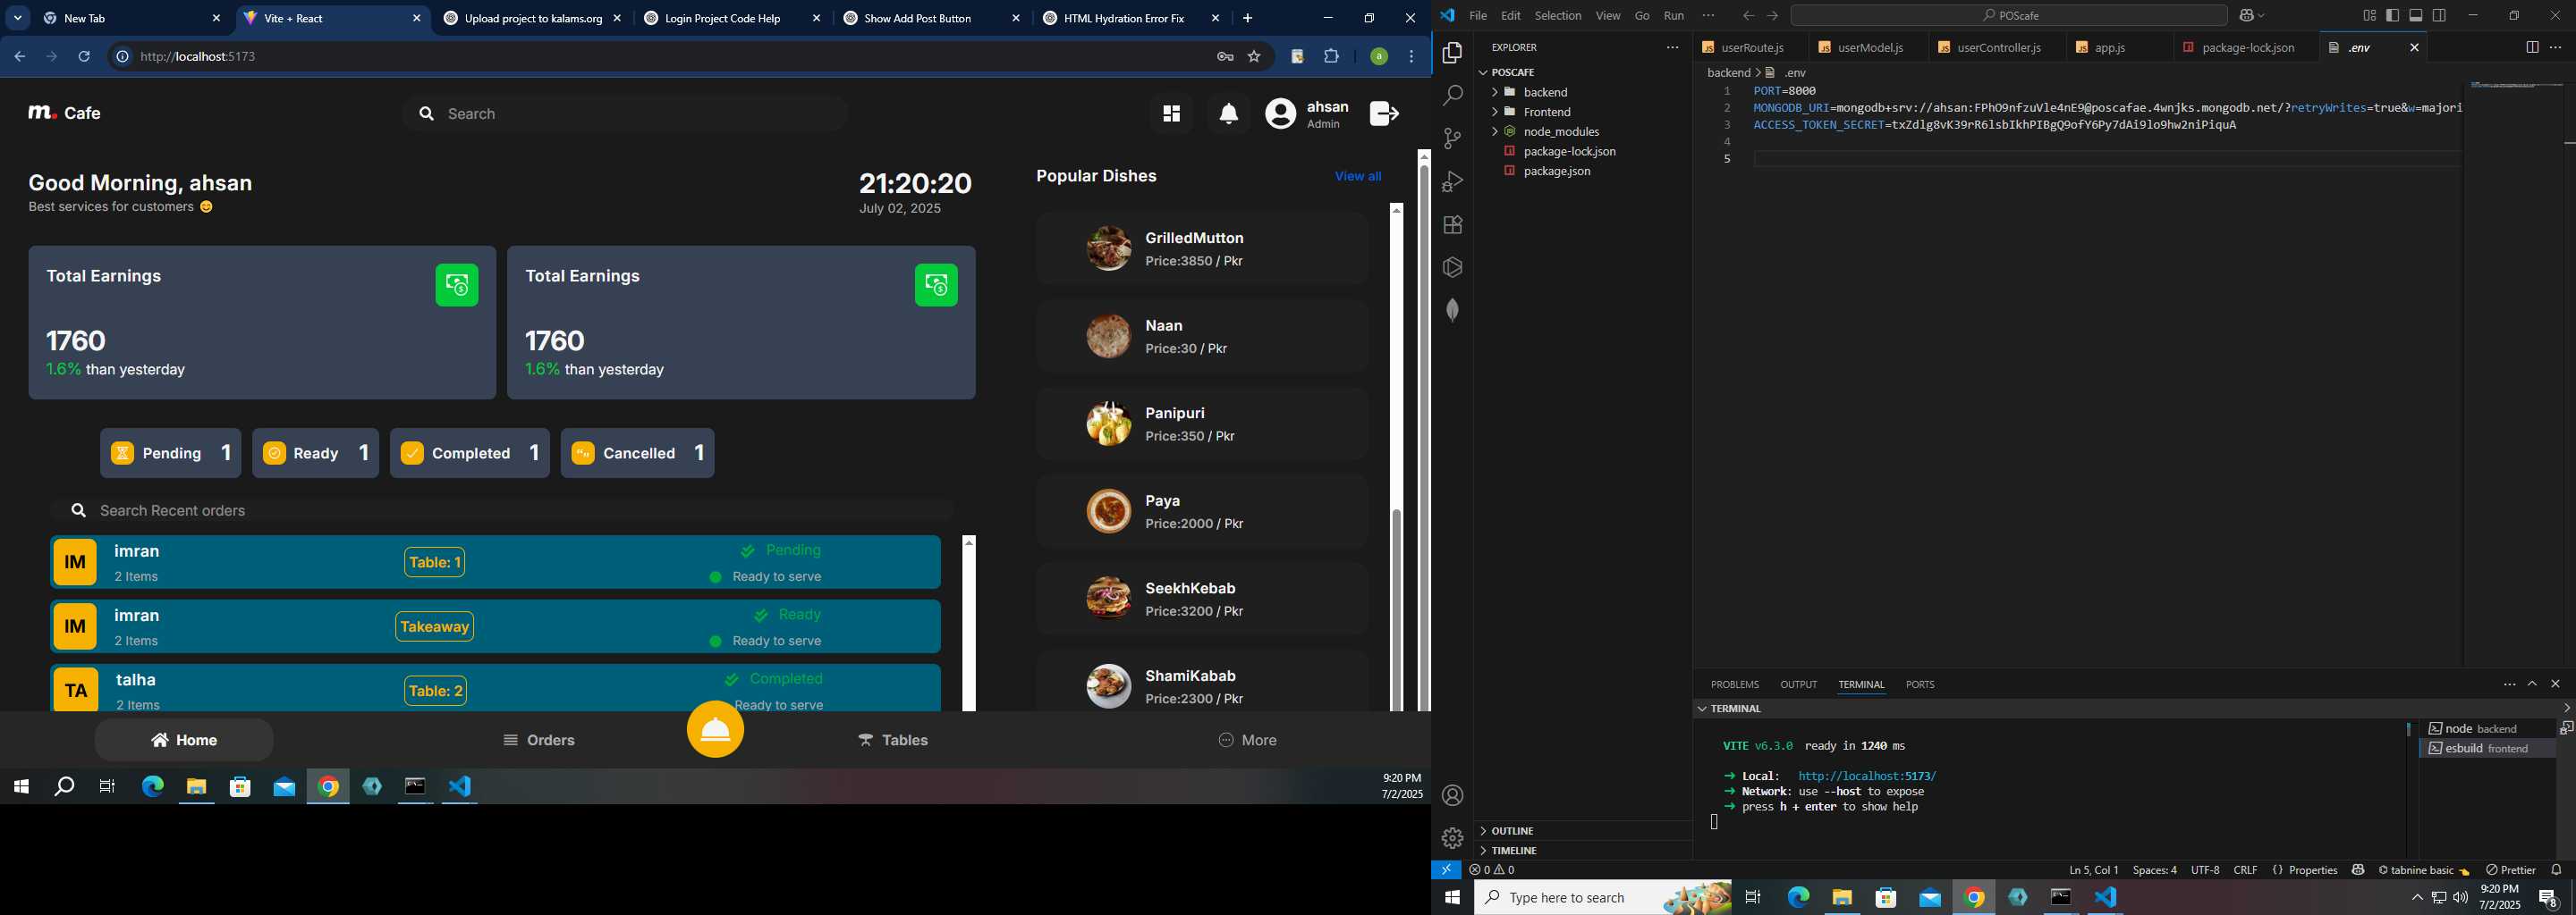Open Tables in bottom navigation
This screenshot has height=915, width=2576.
click(893, 740)
